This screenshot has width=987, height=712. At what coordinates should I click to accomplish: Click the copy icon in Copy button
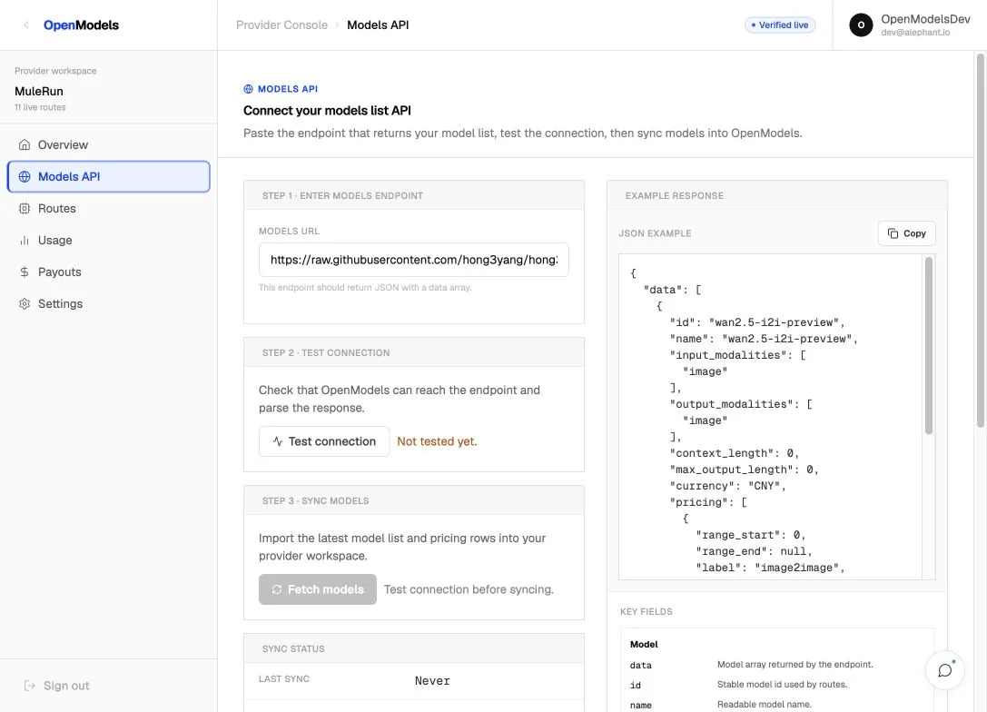pyautogui.click(x=893, y=233)
